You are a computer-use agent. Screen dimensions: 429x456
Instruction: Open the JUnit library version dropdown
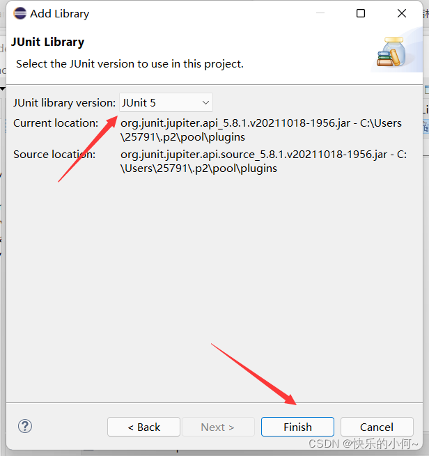pos(166,102)
